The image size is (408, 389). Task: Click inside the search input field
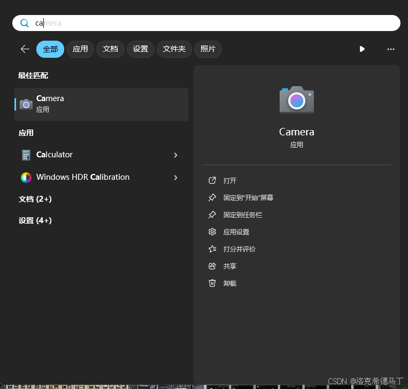206,23
